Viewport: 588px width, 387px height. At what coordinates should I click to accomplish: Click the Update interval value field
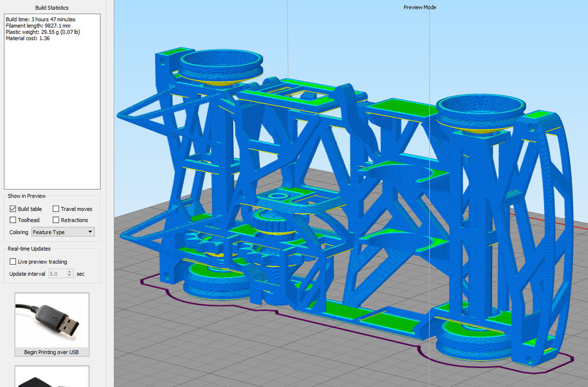[x=57, y=274]
